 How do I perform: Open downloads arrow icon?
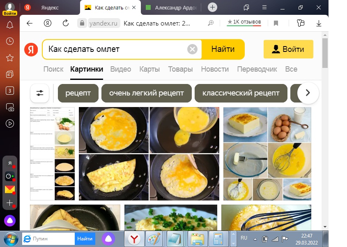[x=319, y=23]
